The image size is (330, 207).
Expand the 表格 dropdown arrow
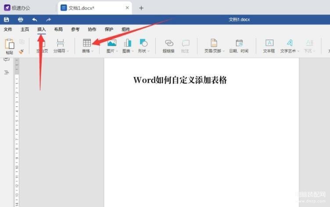click(x=93, y=51)
